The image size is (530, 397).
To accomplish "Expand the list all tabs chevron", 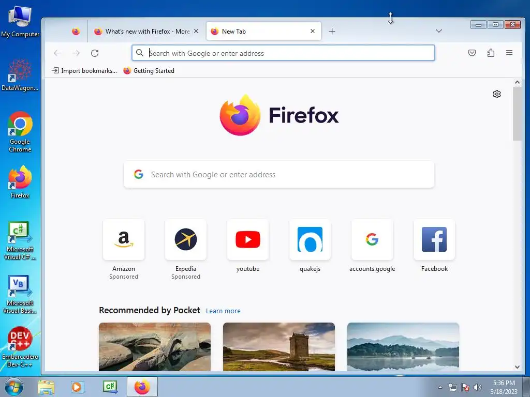I will 439,31.
